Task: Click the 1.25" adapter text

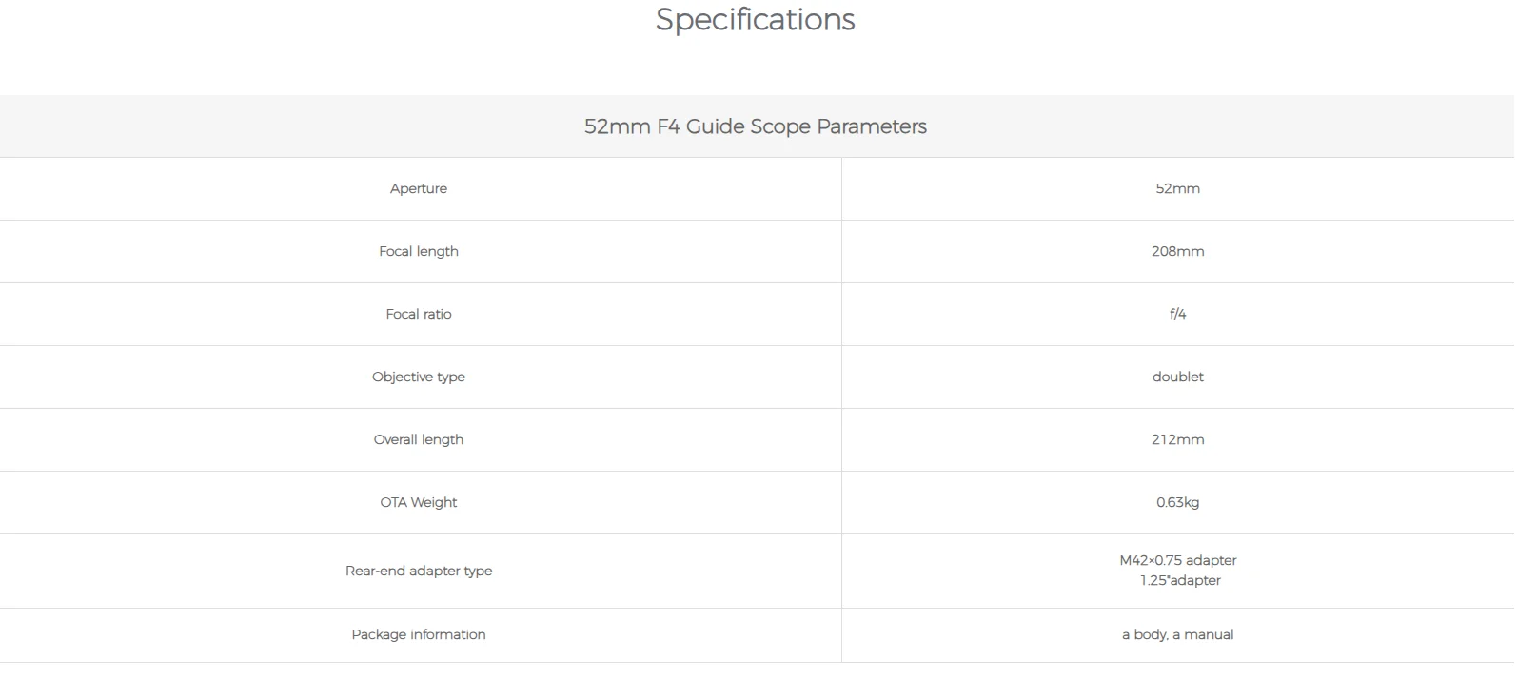Action: (x=1180, y=580)
